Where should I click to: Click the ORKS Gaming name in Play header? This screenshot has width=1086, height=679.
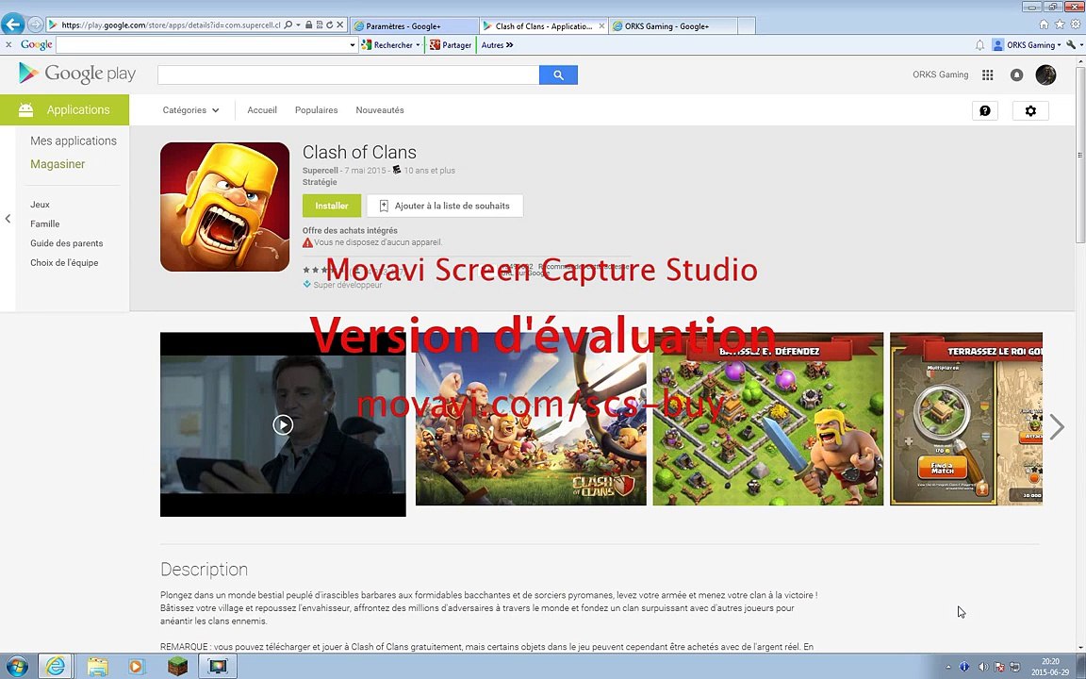click(x=940, y=75)
